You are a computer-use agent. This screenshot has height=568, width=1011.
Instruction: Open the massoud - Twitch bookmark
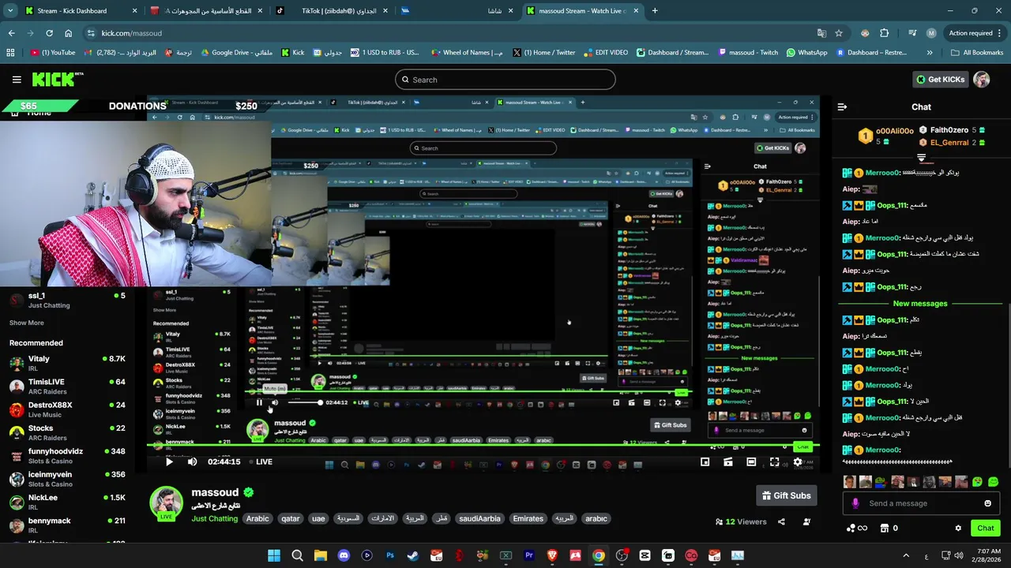(x=748, y=53)
